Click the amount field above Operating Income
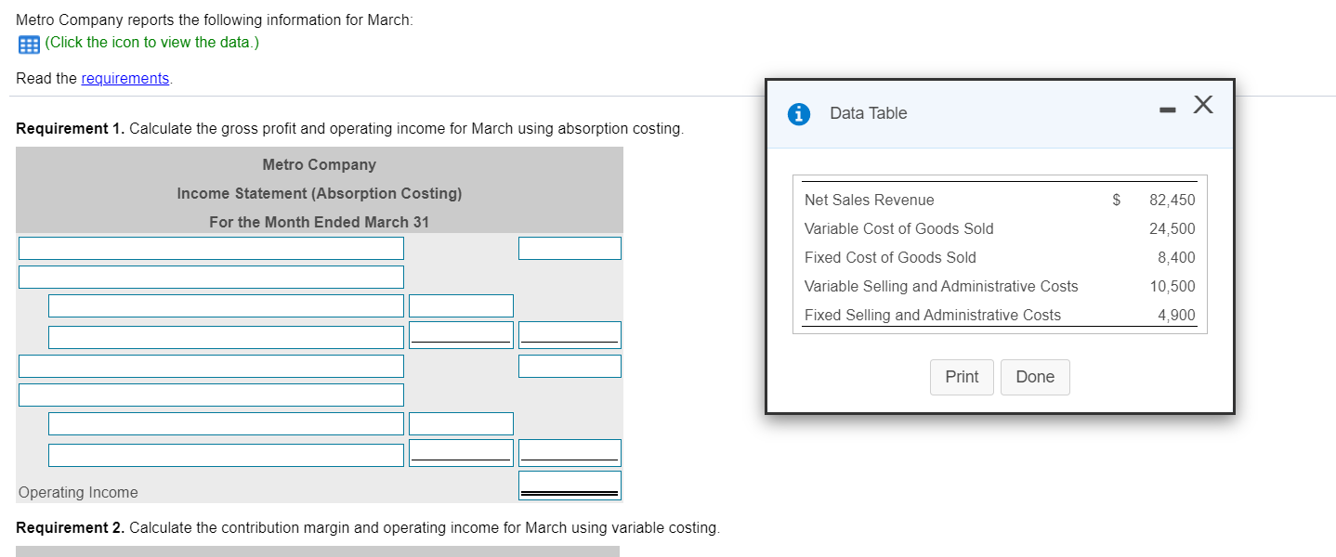This screenshot has width=1336, height=557. (570, 452)
